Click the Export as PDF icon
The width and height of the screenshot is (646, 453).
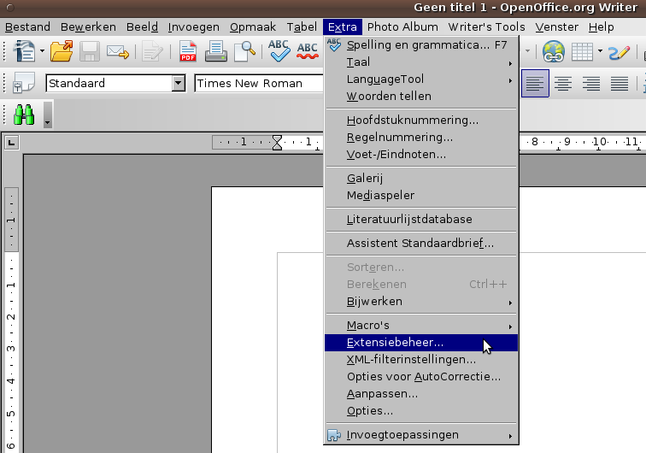point(188,51)
